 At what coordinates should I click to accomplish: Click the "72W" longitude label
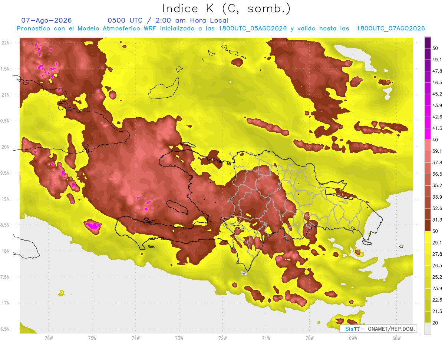click(222, 338)
